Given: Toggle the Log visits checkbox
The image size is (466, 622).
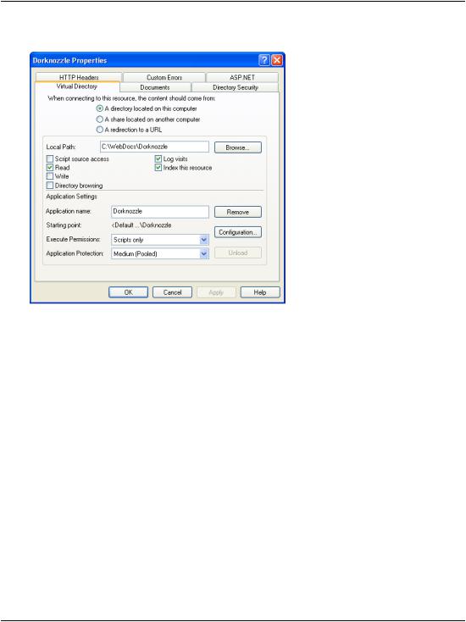Looking at the screenshot, I should [x=158, y=158].
